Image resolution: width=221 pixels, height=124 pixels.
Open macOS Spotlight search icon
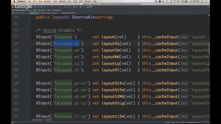(x=202, y=1)
